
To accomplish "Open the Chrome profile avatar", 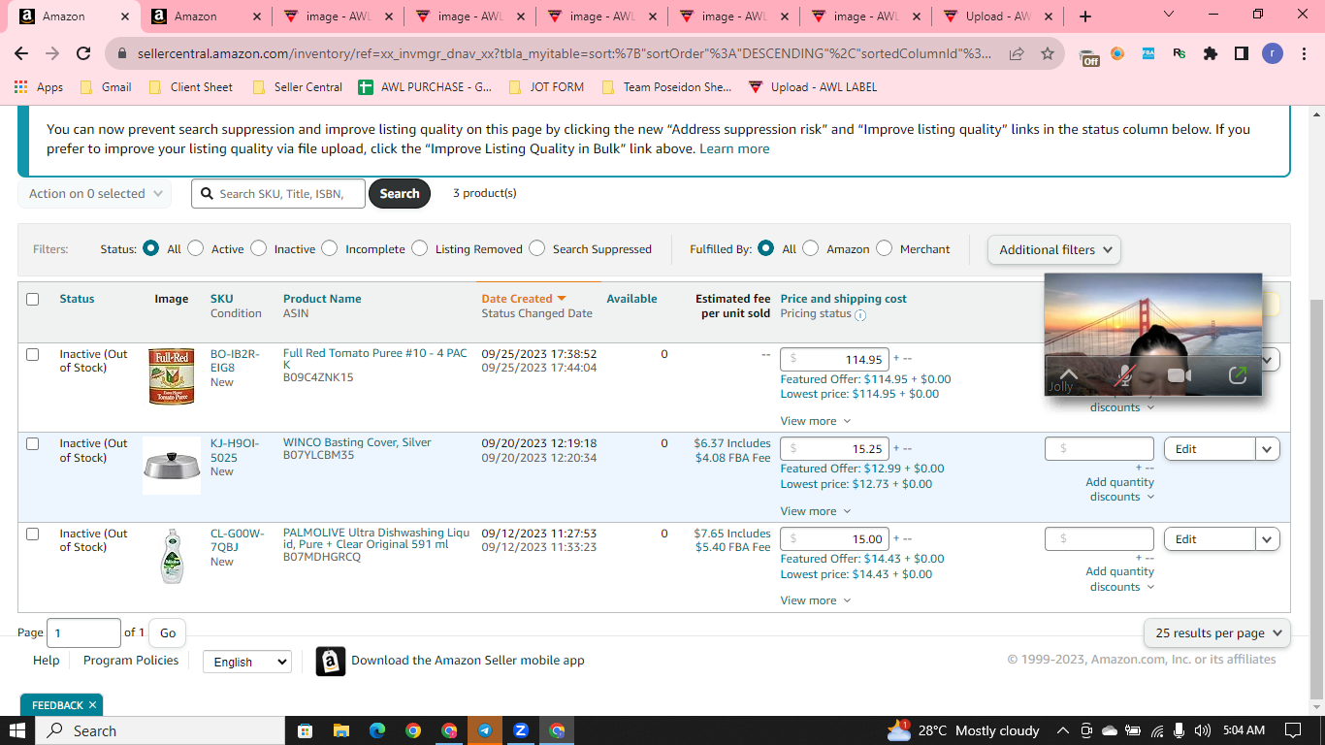I will 1273,54.
